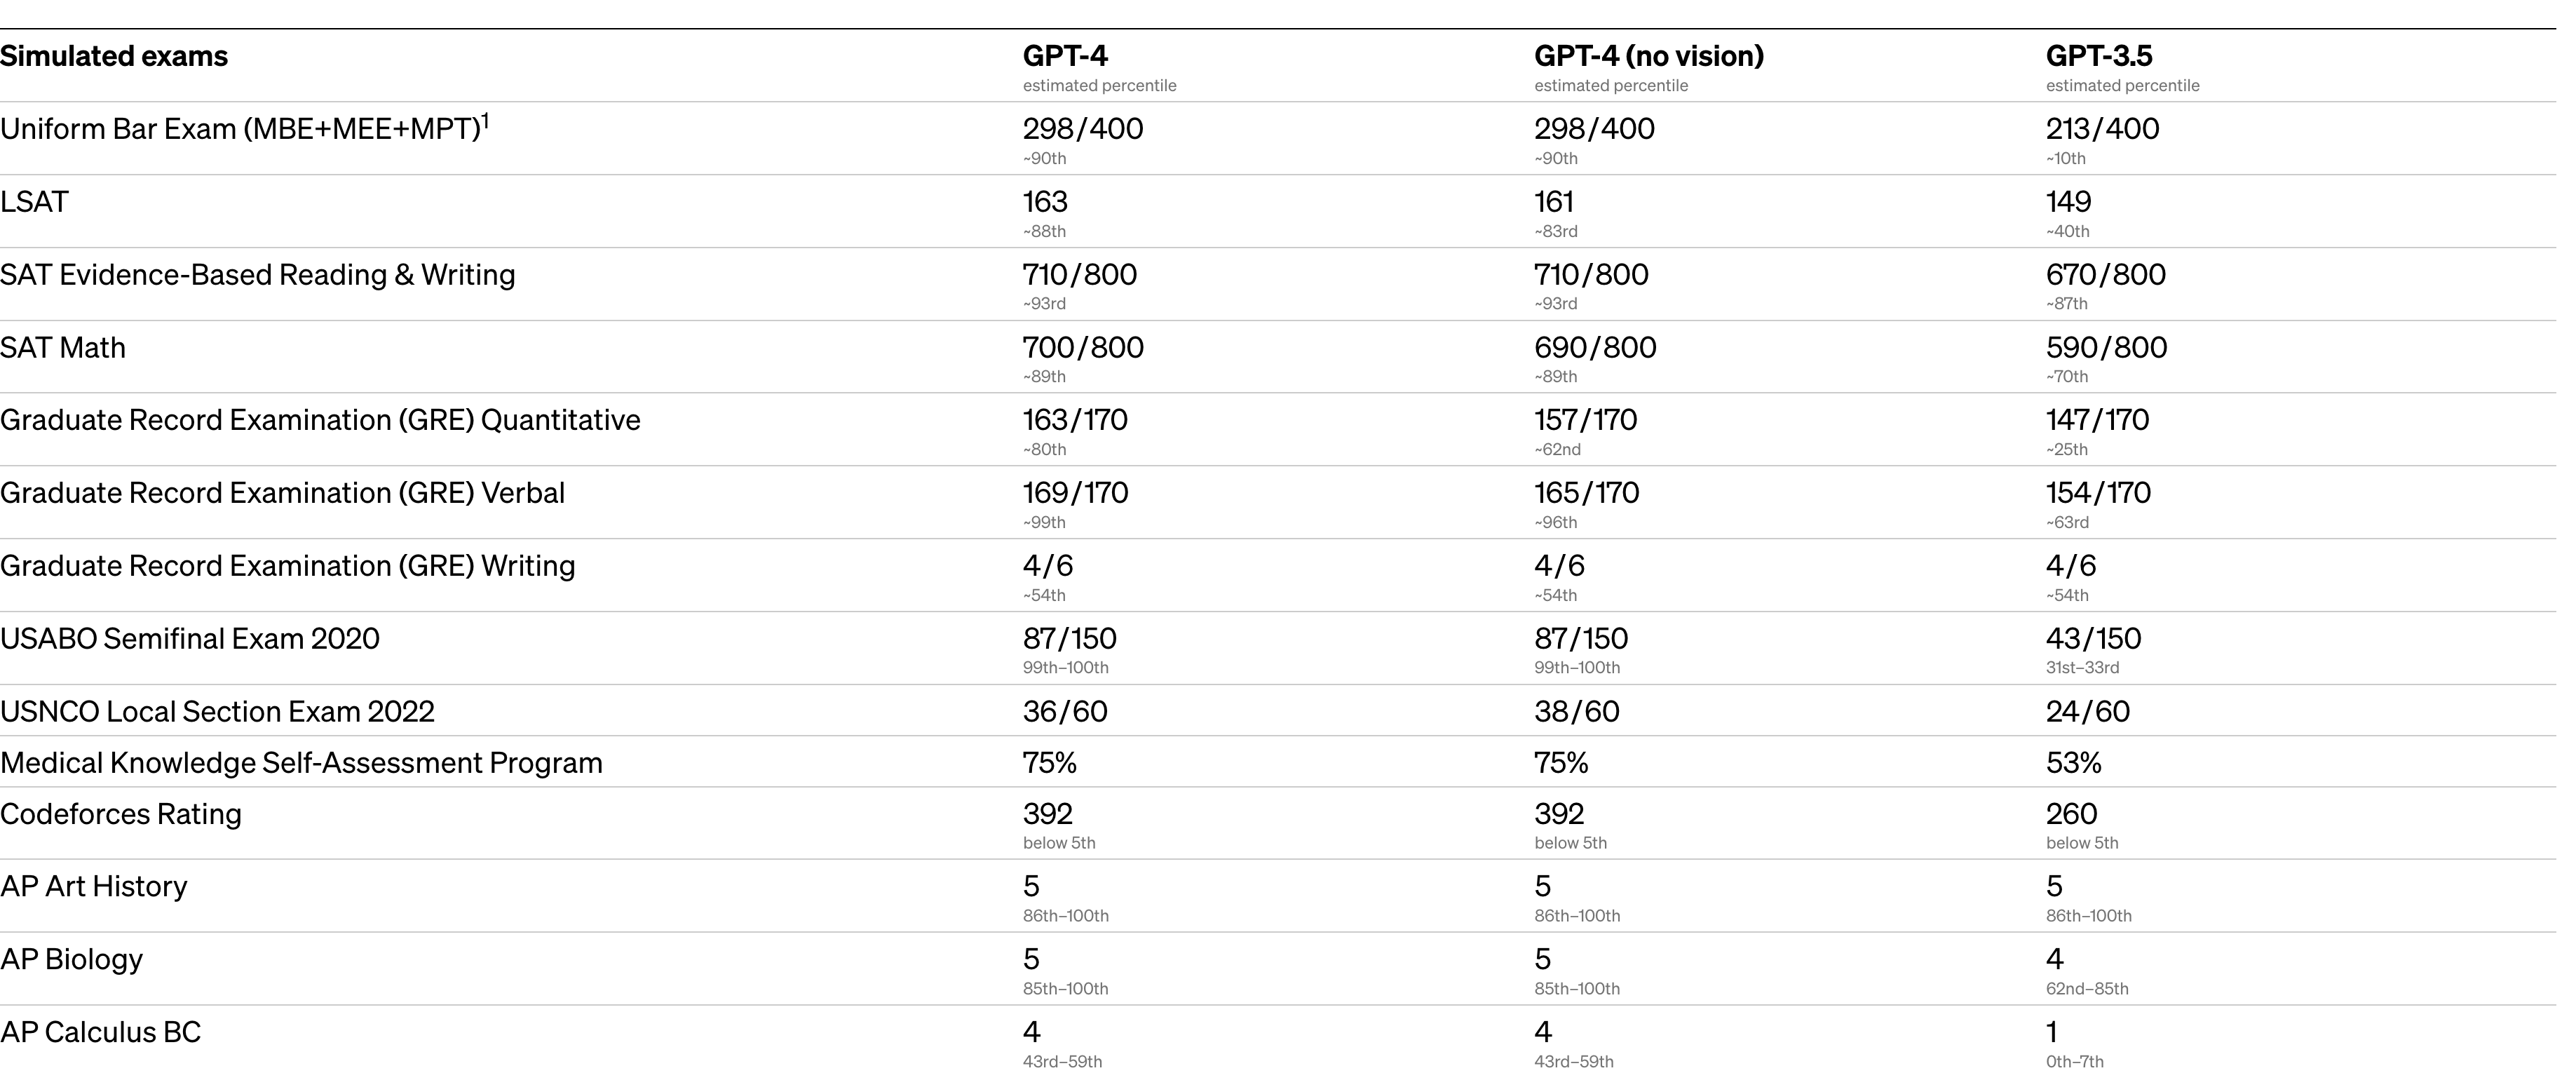
Task: Click the "SAT Evidence-Based Reading & Writing" row label
Action: pyautogui.click(x=257, y=275)
